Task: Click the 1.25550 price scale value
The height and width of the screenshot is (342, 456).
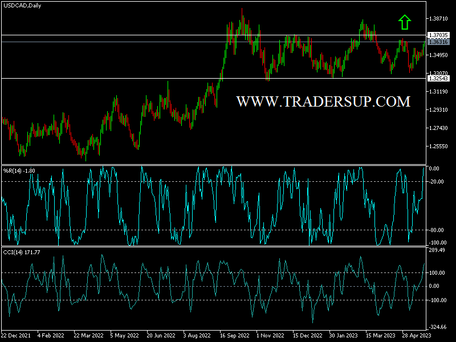Action: pos(438,146)
